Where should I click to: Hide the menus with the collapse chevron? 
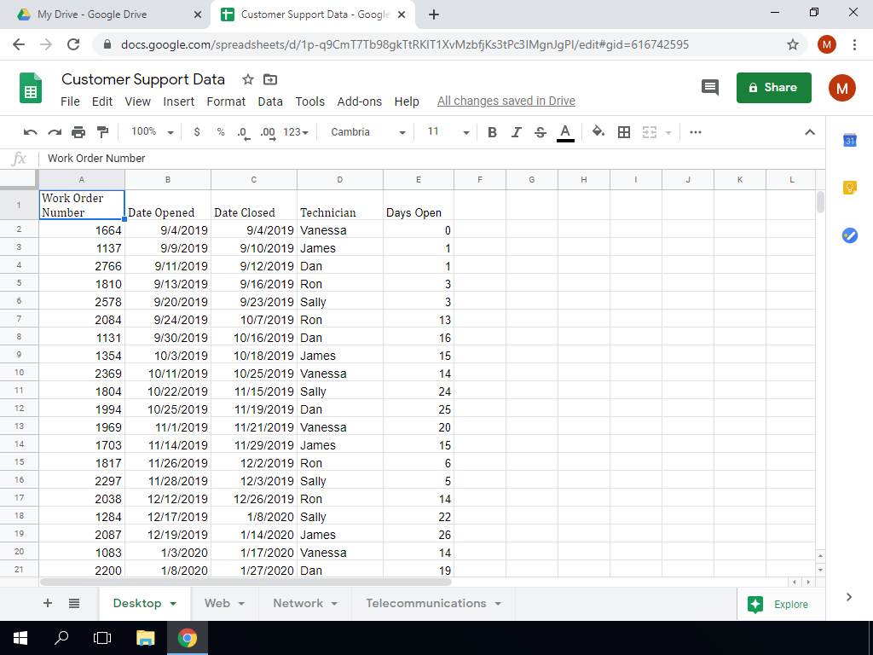point(810,132)
